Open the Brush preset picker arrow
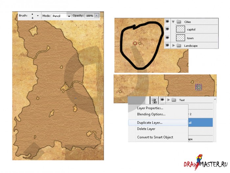Screen dimensions: 230x173 38,15
